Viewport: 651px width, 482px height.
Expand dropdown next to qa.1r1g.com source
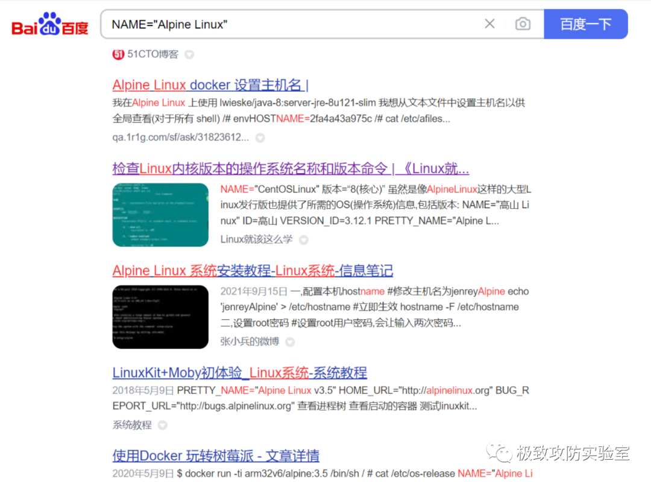pyautogui.click(x=260, y=138)
